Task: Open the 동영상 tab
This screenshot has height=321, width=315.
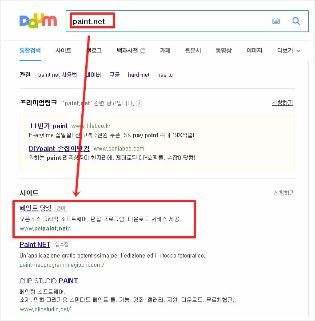Action: 223,51
